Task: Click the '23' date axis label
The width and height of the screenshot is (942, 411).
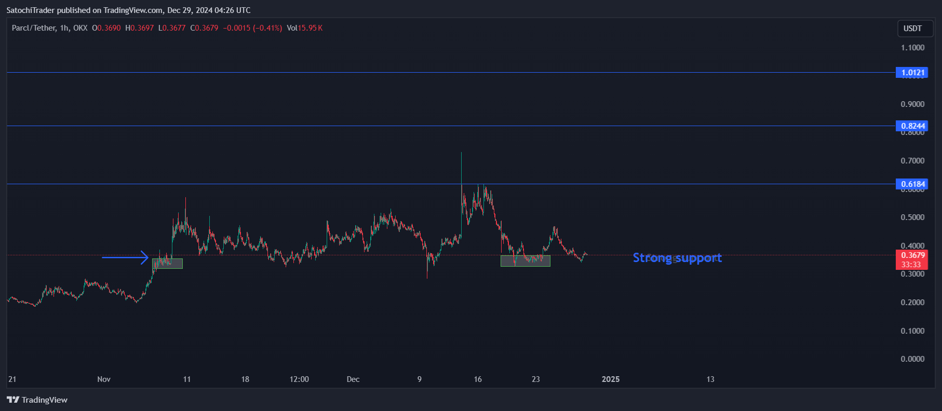Action: tap(536, 379)
